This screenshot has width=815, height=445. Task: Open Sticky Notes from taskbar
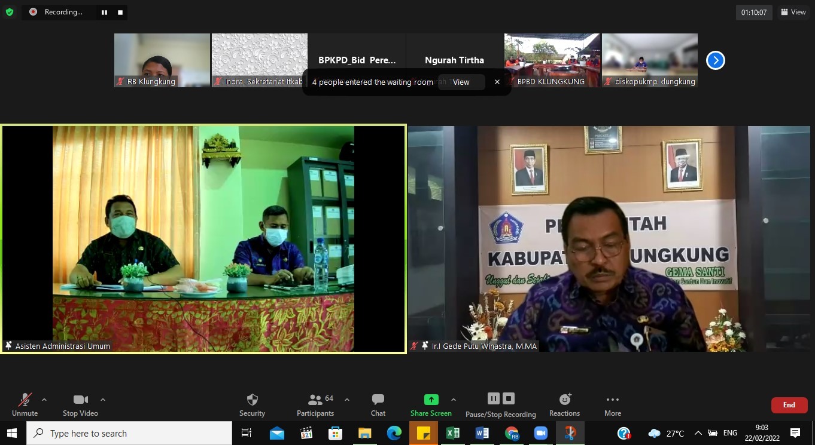click(x=424, y=433)
